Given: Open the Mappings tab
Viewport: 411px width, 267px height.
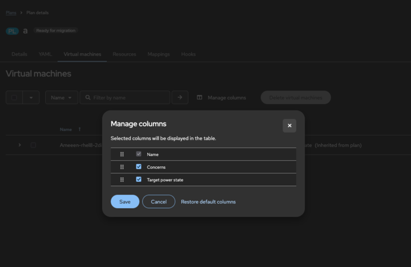Looking at the screenshot, I should tap(159, 54).
